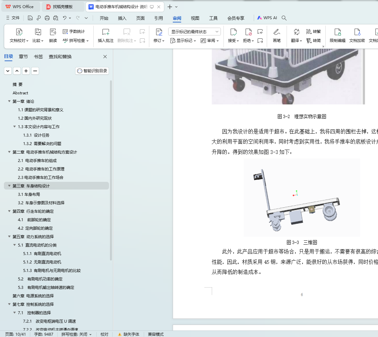The width and height of the screenshot is (378, 337).
Task: Open new tab with plus icon
Action: click(170, 7)
